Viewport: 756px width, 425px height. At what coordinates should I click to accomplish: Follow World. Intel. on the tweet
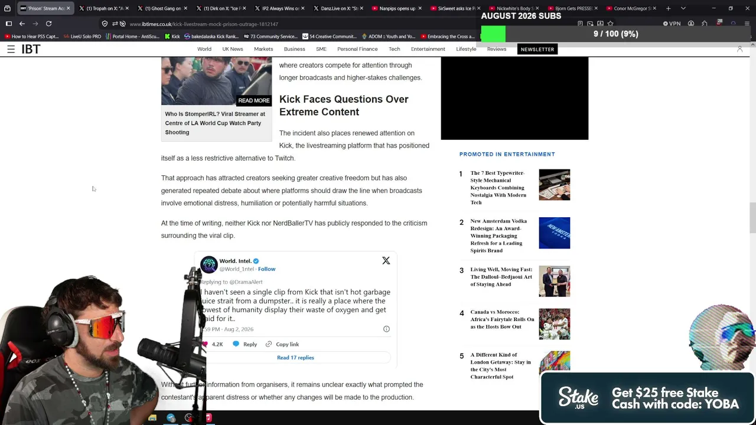pos(266,269)
